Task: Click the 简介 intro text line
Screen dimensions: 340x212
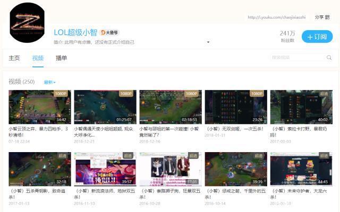Action: 94,42
